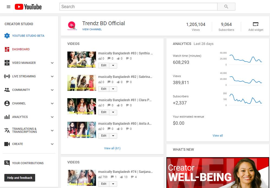Open thumbnail of musically Bangladesh #80

82,130
